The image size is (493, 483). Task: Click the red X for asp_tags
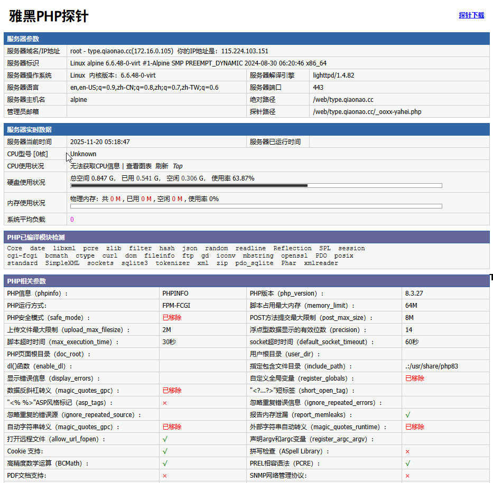(165, 403)
